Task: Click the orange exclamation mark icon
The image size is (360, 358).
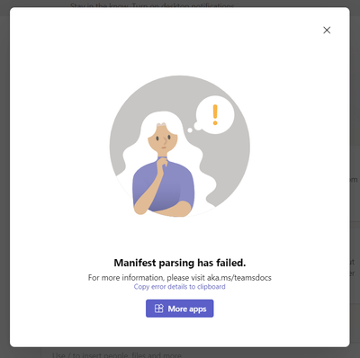Action: coord(215,115)
